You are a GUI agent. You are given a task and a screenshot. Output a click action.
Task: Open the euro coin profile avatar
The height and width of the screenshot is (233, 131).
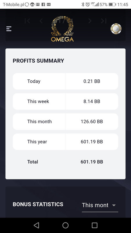pyautogui.click(x=116, y=29)
